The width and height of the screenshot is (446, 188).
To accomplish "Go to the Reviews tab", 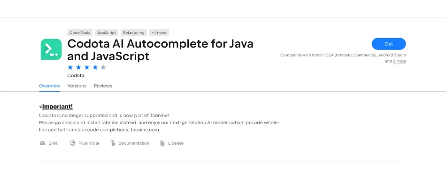I will click(x=103, y=86).
